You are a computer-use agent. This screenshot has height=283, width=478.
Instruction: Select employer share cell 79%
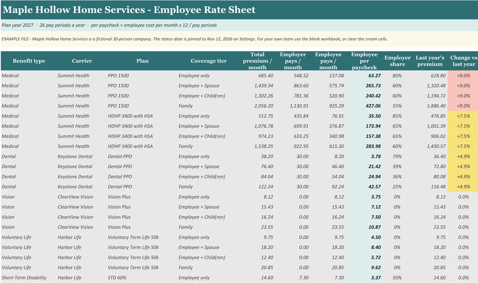(397, 156)
